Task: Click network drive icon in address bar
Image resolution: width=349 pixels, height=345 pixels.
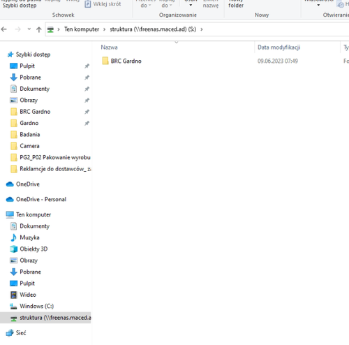Action: pyautogui.click(x=50, y=29)
